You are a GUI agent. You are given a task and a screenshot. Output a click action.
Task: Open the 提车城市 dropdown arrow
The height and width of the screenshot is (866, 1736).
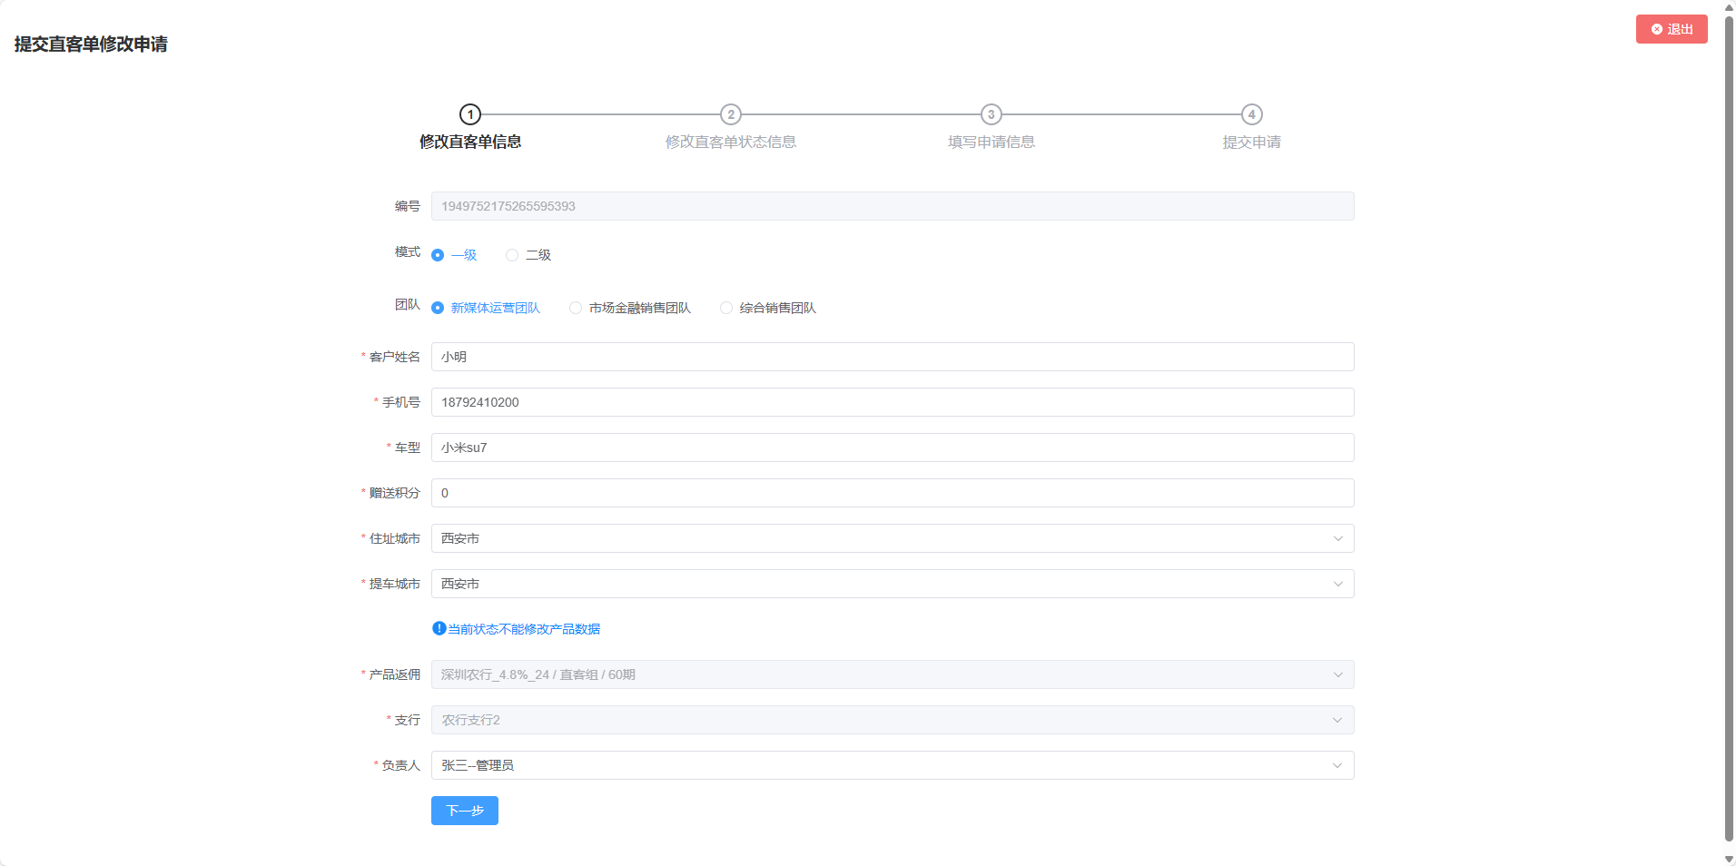click(x=1337, y=584)
